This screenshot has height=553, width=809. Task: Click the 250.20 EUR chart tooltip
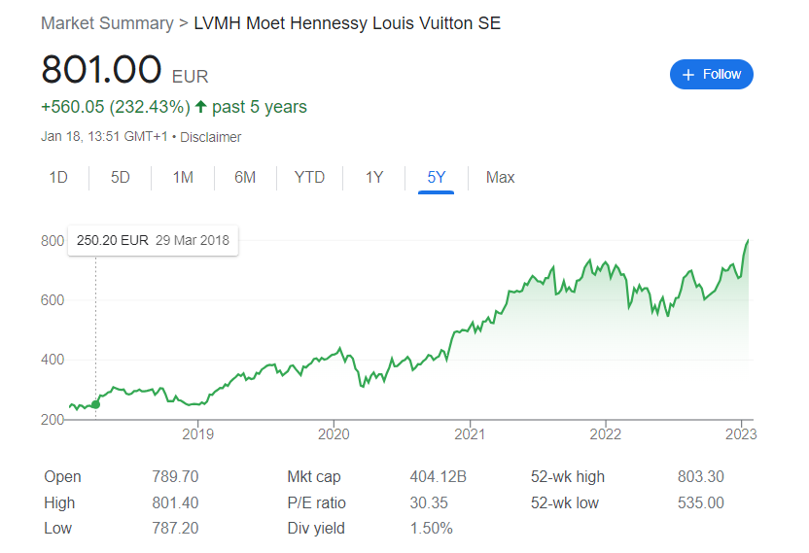click(153, 240)
